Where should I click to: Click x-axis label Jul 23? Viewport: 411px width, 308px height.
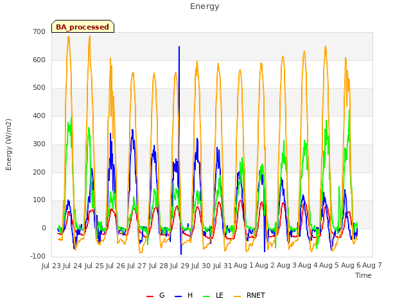coord(51,266)
